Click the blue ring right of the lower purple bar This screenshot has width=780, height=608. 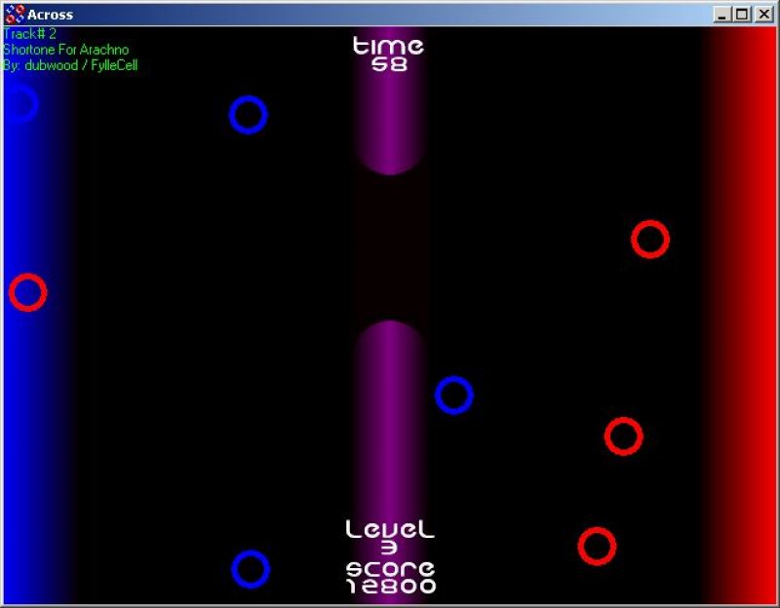[x=454, y=396]
